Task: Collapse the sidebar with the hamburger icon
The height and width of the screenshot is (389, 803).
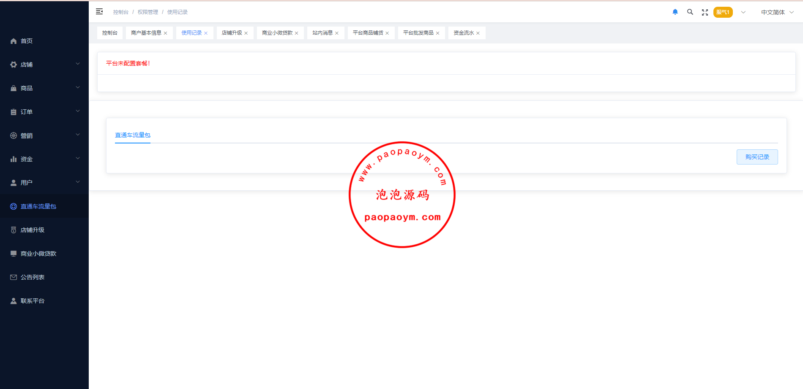Action: (99, 12)
